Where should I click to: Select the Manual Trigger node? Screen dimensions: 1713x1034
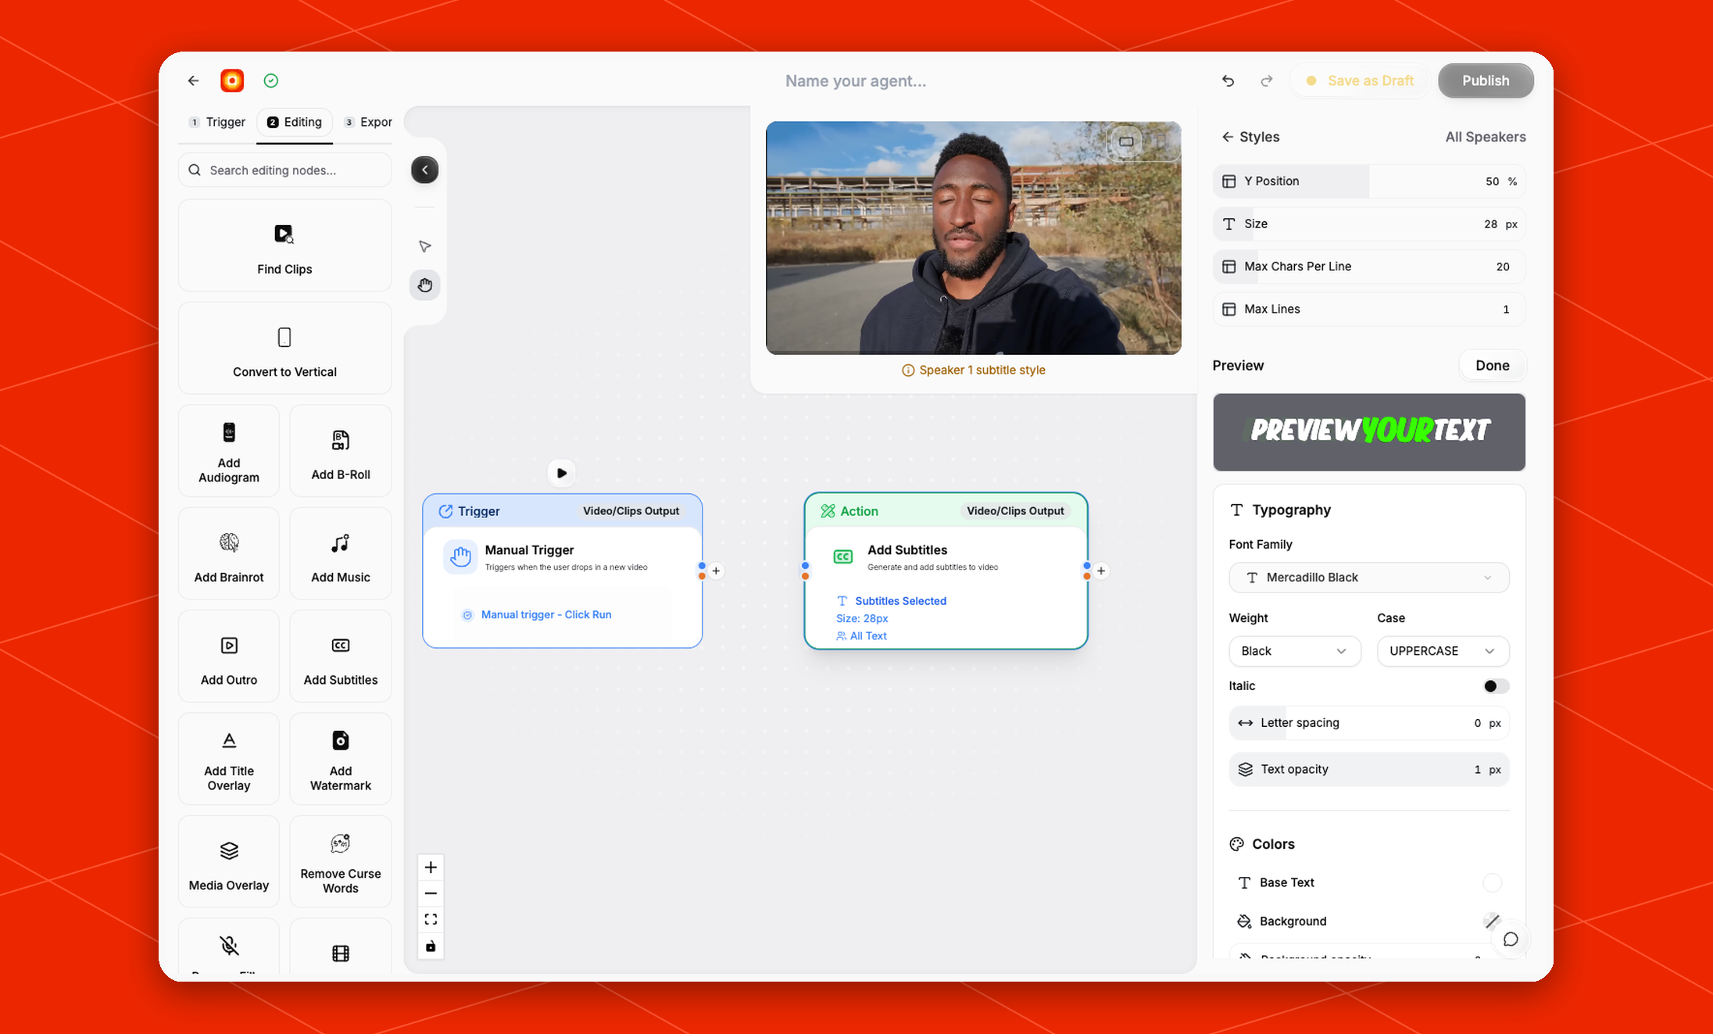(x=562, y=571)
